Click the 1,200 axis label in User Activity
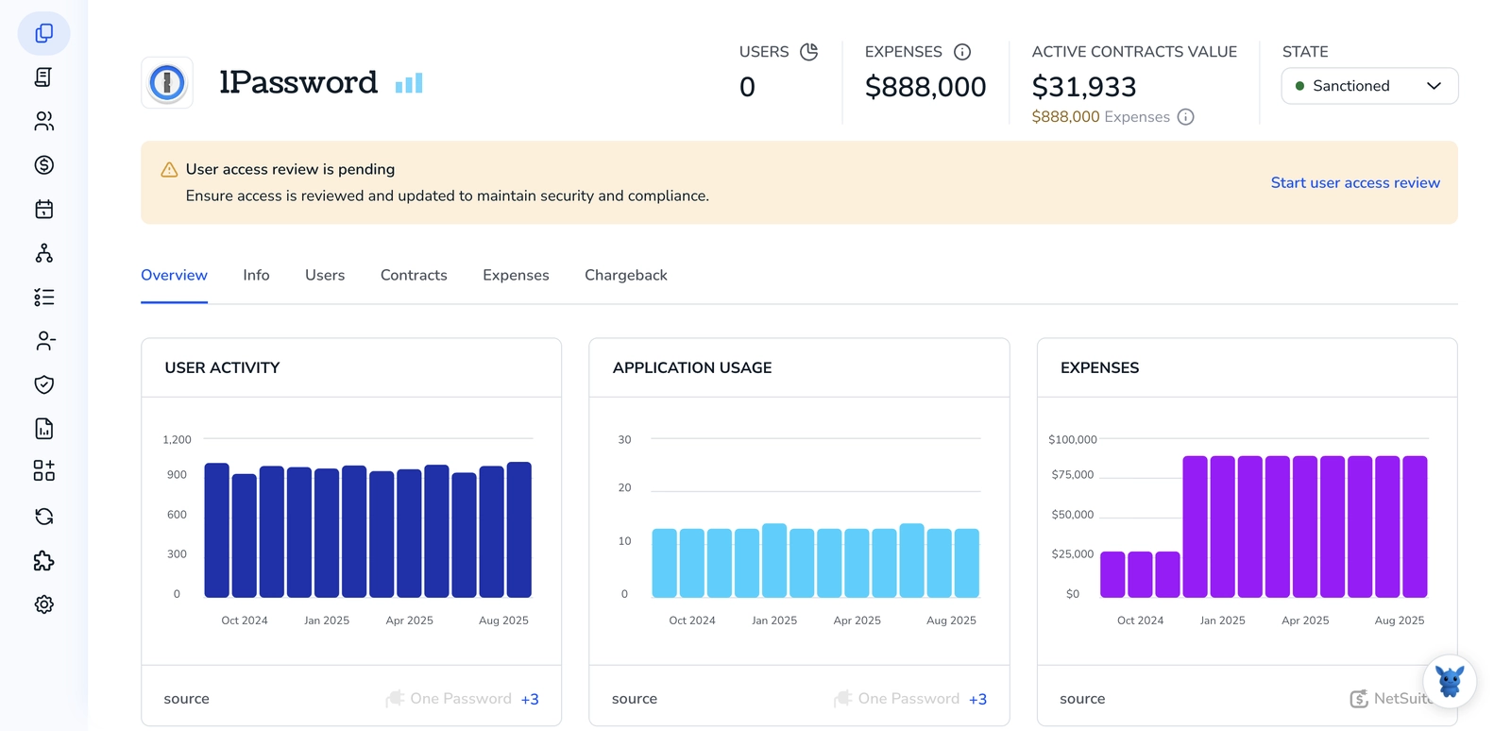Screen dimensions: 1511x731 [177, 440]
